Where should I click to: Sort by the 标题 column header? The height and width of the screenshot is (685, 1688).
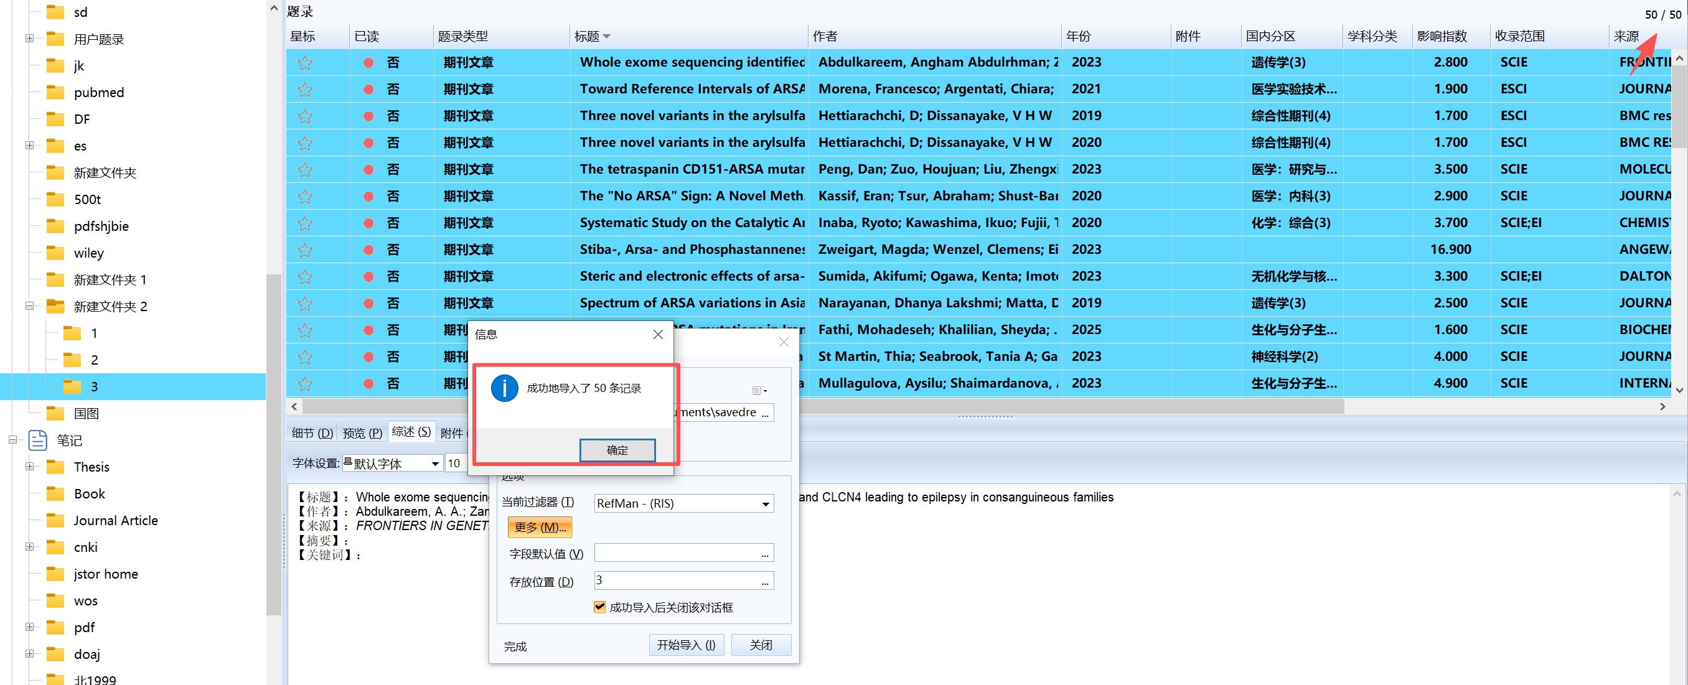pos(688,36)
